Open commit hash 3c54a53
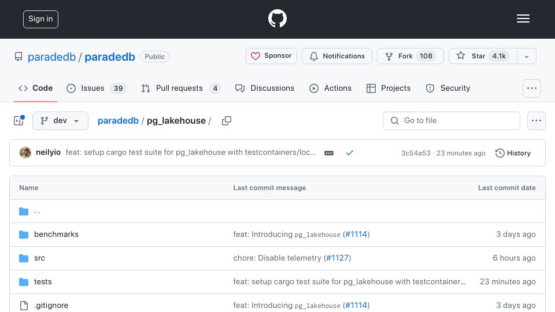The width and height of the screenshot is (555, 312). tap(416, 153)
